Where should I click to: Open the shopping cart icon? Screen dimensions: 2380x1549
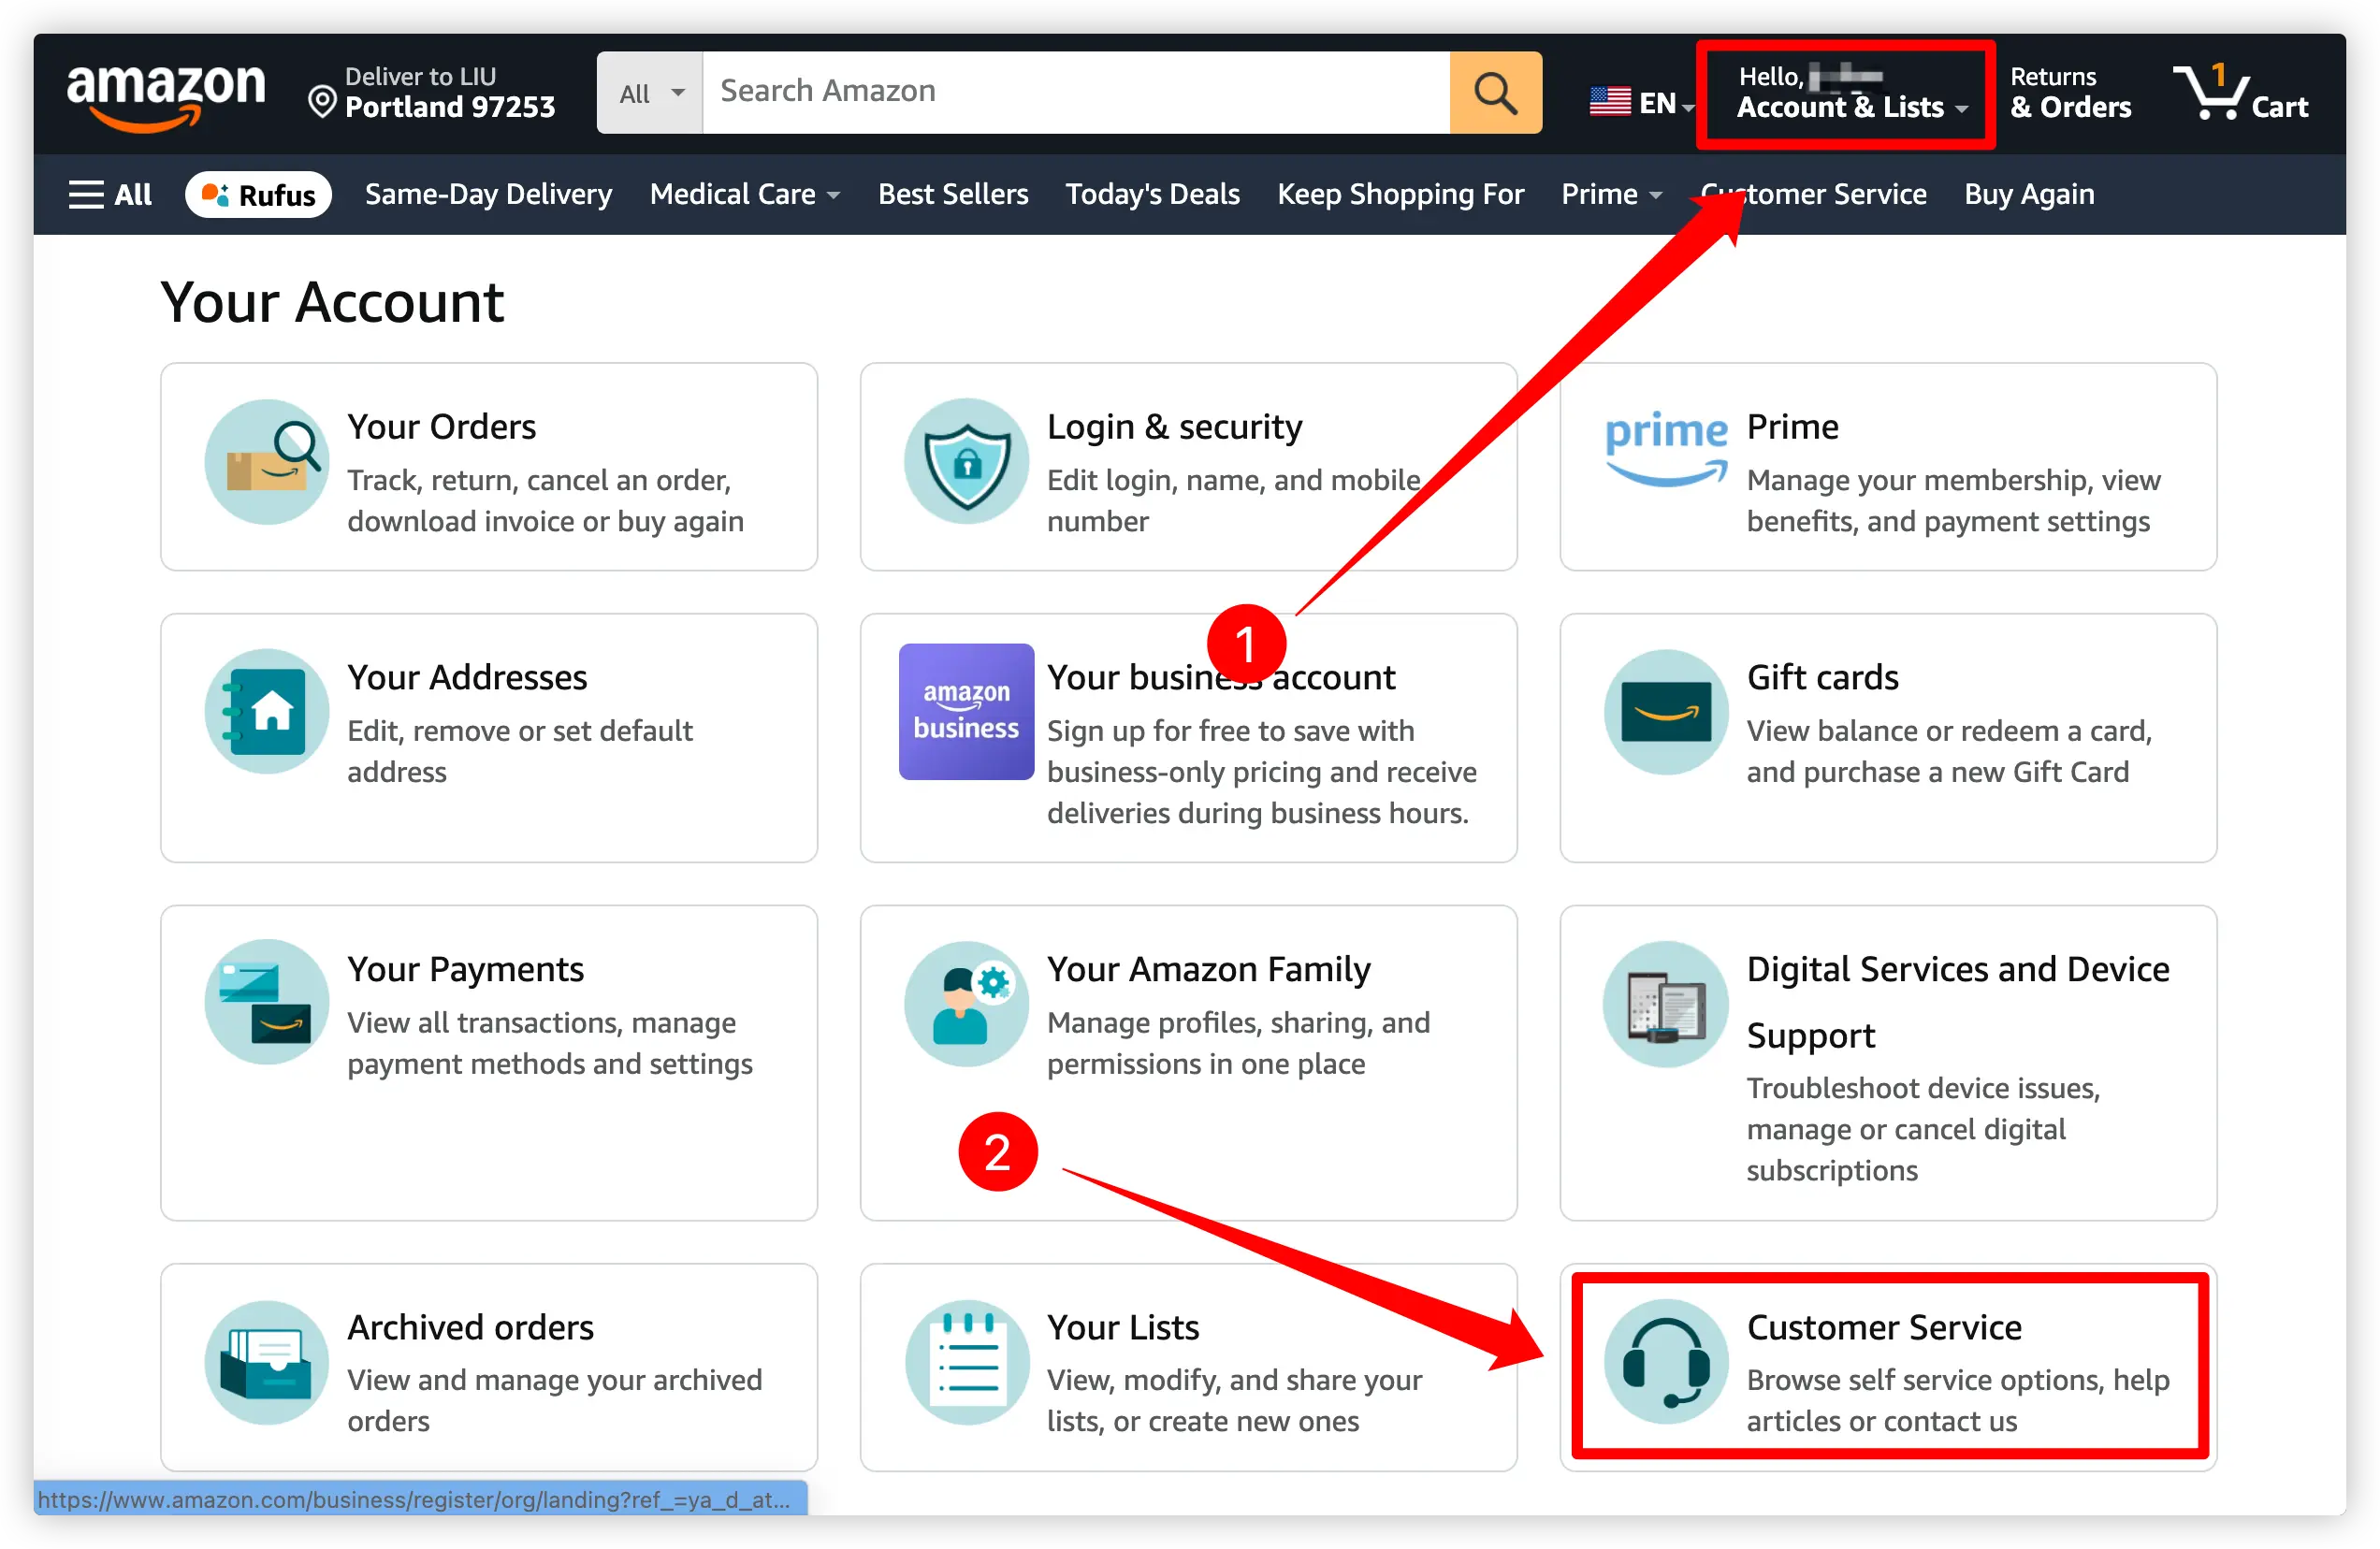click(x=2210, y=92)
